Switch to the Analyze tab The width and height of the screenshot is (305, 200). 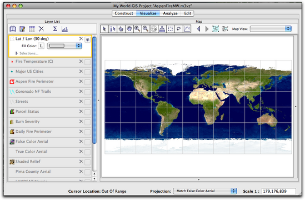170,13
